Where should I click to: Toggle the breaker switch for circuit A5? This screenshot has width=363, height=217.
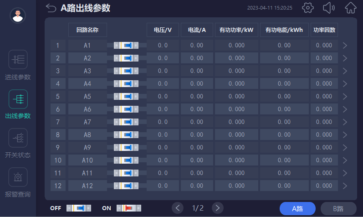tap(126, 97)
